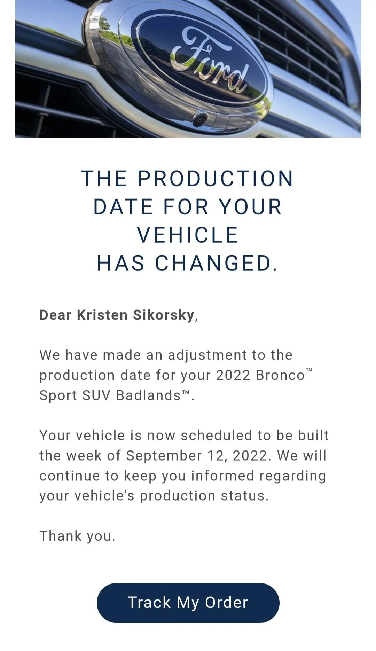The height and width of the screenshot is (651, 376).
Task: Click the "continue to keep you informed" line
Action: point(182,476)
